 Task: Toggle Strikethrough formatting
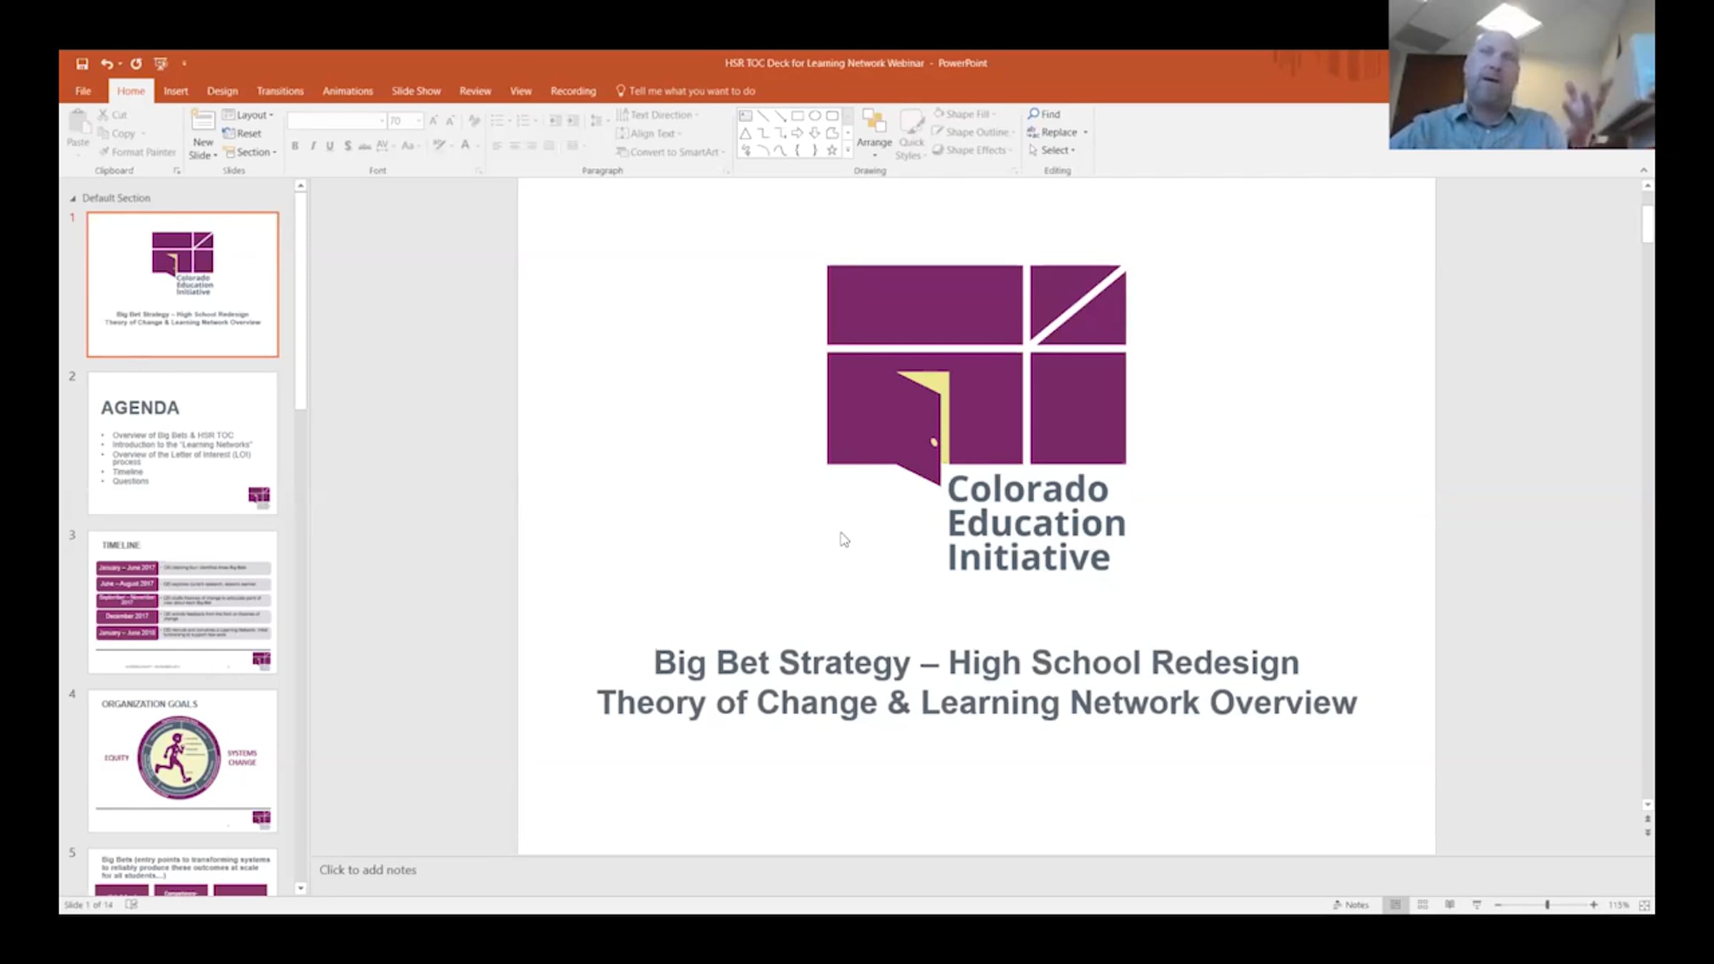point(365,146)
